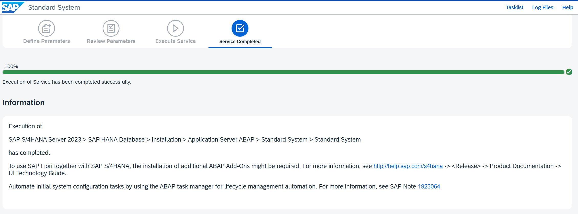Click the 'Automate initial system configuration' sentence
Viewport: 578px width, 214px height.
(x=225, y=186)
